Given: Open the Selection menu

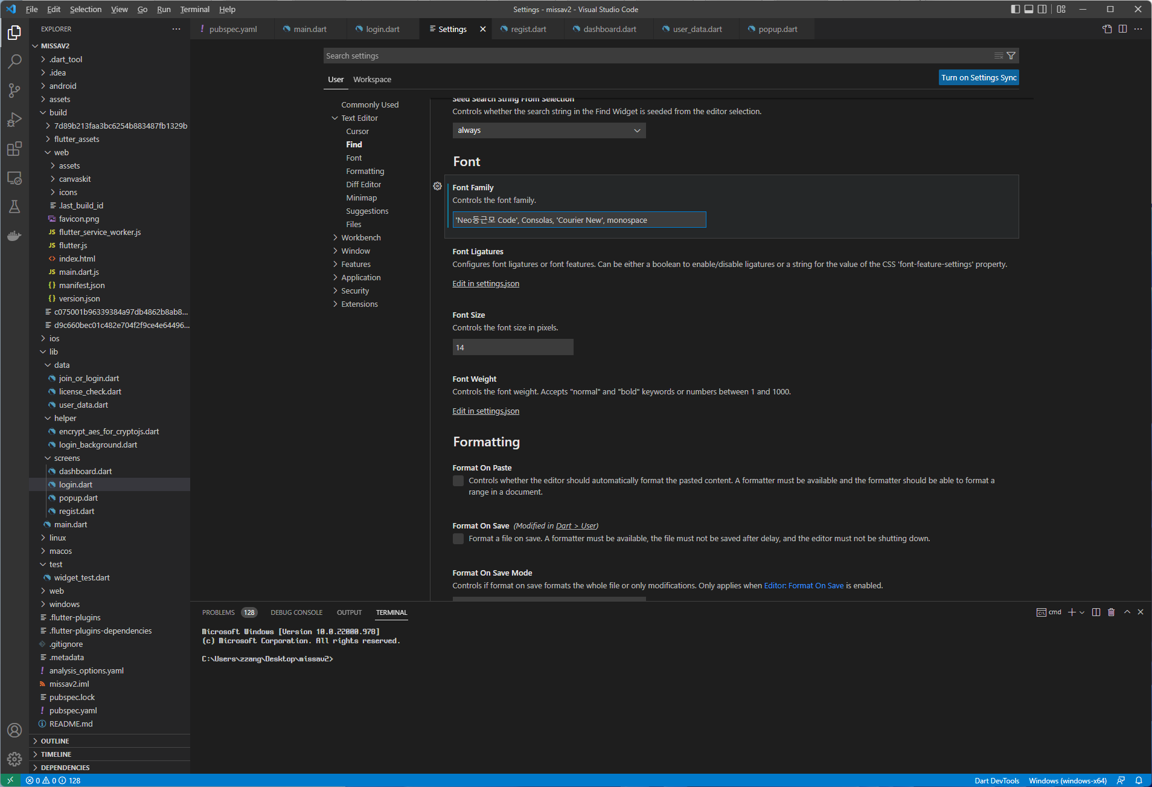Looking at the screenshot, I should click(86, 9).
